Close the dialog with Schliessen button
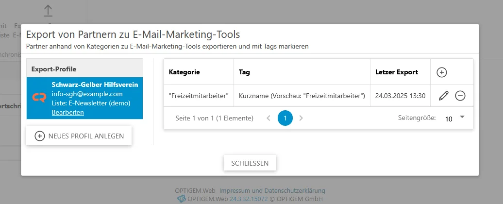Screen dimensions: 503x204 click(x=250, y=163)
